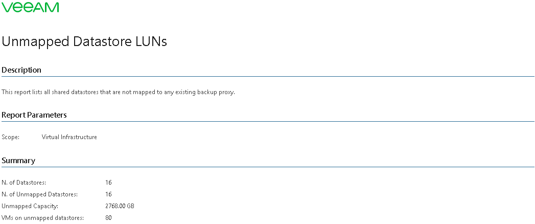The image size is (535, 224).
Task: Click the divider line under Description heading
Action: [267, 77]
